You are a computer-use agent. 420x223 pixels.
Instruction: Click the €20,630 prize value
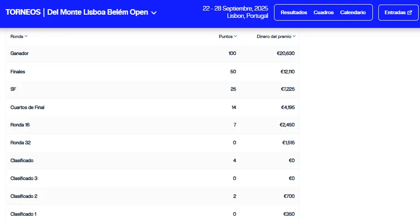coord(285,53)
